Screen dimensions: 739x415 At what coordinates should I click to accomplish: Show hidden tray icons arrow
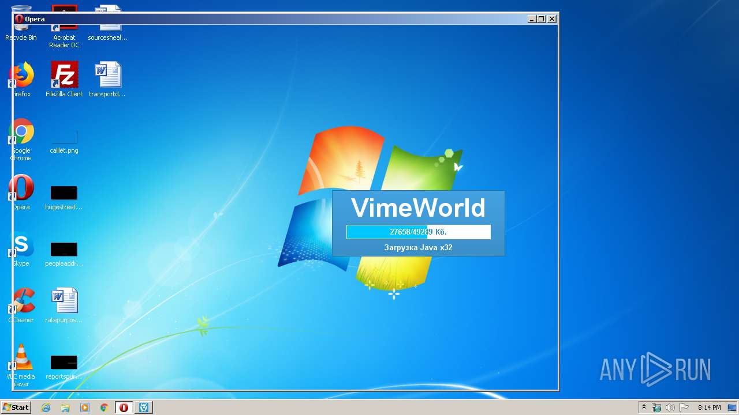(x=644, y=408)
